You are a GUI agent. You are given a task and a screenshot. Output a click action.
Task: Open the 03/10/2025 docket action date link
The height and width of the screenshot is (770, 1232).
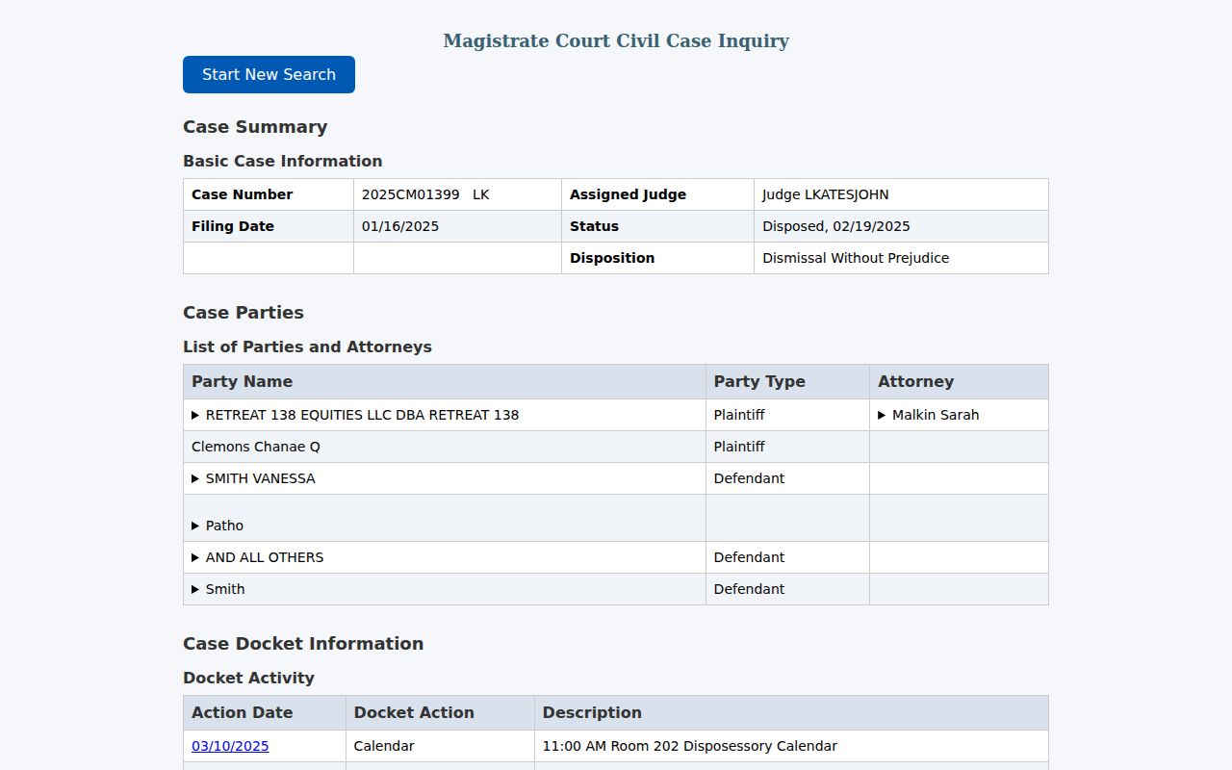pyautogui.click(x=230, y=746)
